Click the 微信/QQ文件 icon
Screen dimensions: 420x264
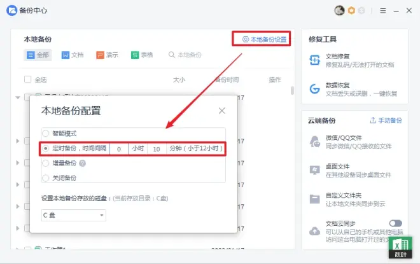pyautogui.click(x=315, y=142)
